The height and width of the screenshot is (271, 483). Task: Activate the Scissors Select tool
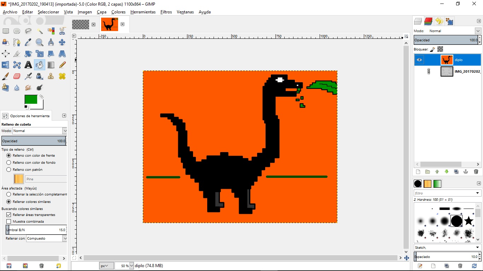tap(62, 31)
